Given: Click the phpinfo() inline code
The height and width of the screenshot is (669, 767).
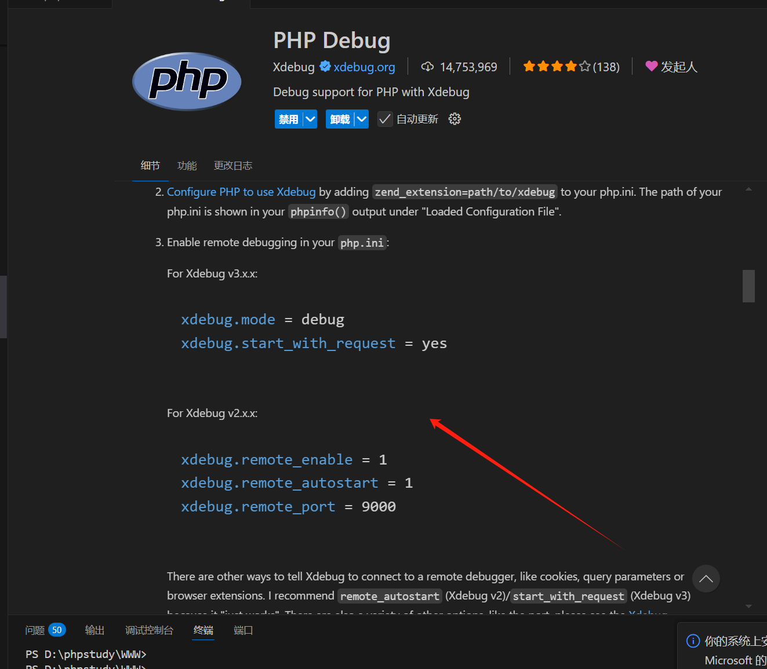Looking at the screenshot, I should [318, 212].
